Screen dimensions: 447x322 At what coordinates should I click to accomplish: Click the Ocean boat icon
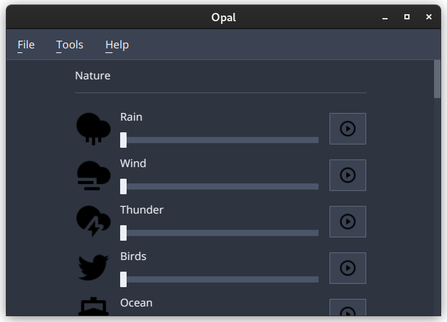pos(94,307)
